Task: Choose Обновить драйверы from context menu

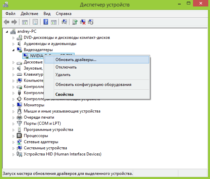Action: [76, 59]
